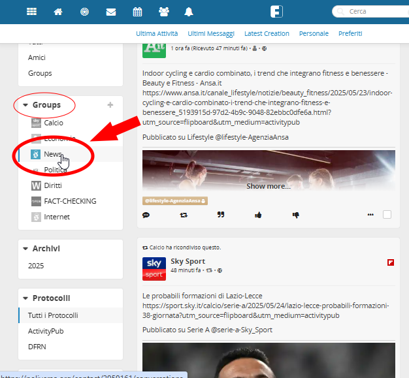
Task: Open the community target icon
Action: (84, 12)
